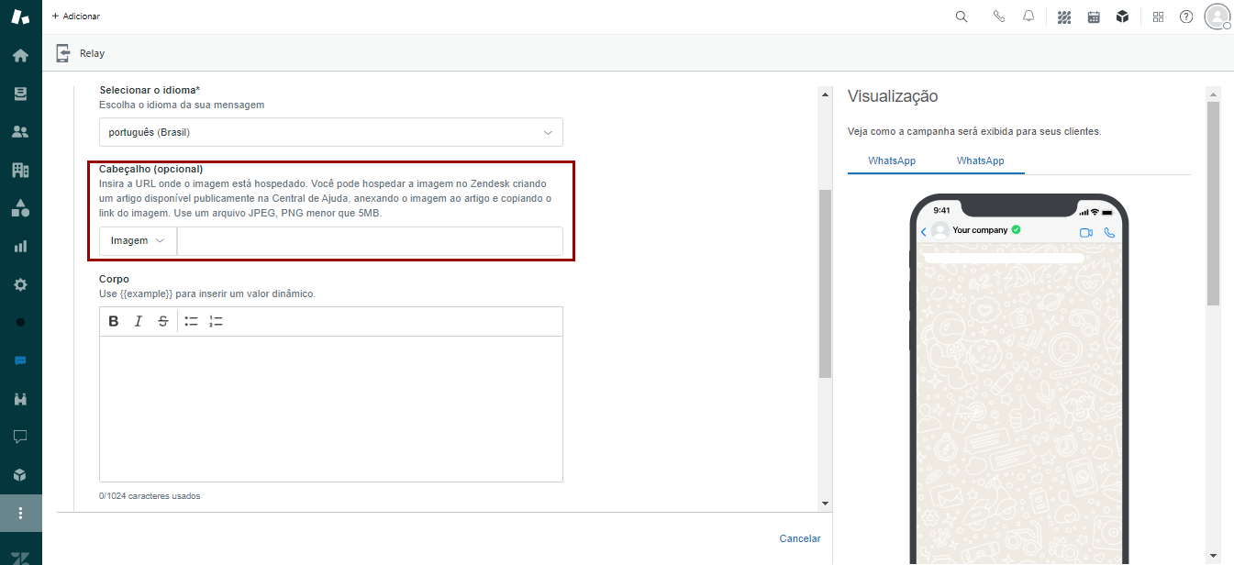Open the Imagem header type dropdown
This screenshot has width=1234, height=565.
(x=138, y=241)
